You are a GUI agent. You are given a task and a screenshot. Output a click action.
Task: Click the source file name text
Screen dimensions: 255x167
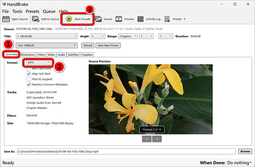[34, 29]
